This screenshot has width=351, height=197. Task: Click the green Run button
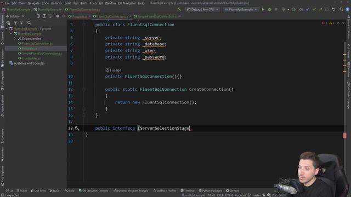pos(263,9)
